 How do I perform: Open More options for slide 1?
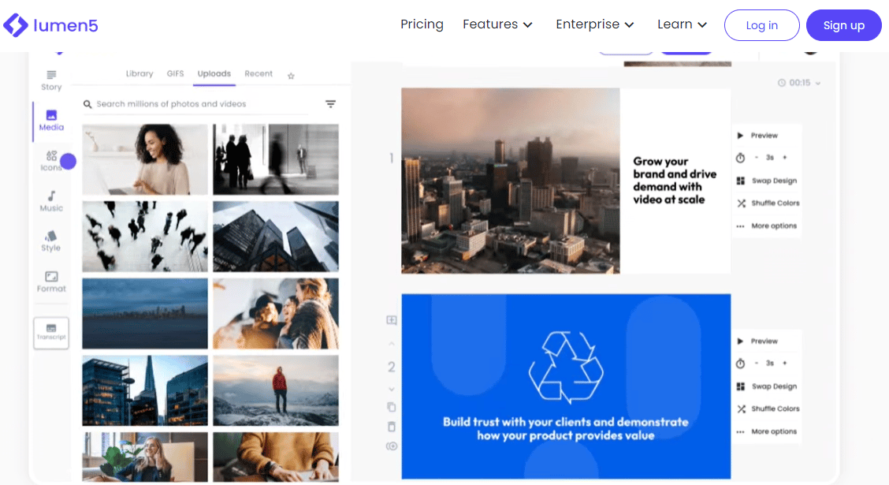click(x=767, y=226)
